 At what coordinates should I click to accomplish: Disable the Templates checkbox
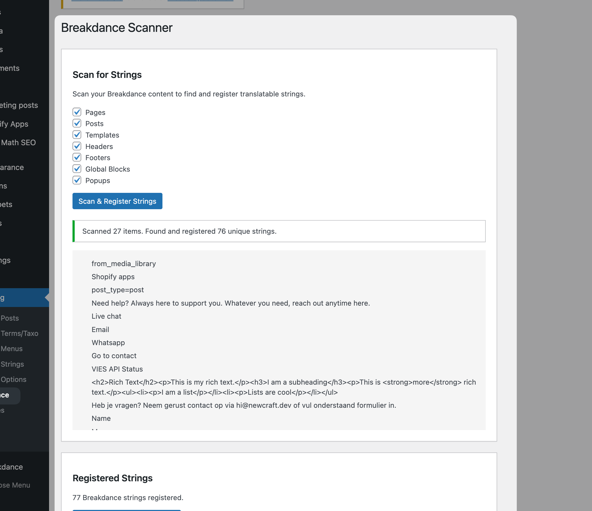tap(77, 135)
